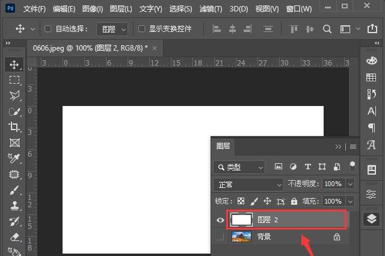Click the align right edges icon

tap(247, 29)
